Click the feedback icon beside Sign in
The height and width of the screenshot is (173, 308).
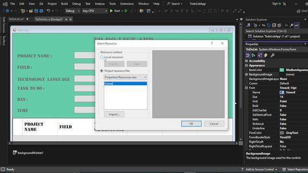pyautogui.click(x=284, y=4)
